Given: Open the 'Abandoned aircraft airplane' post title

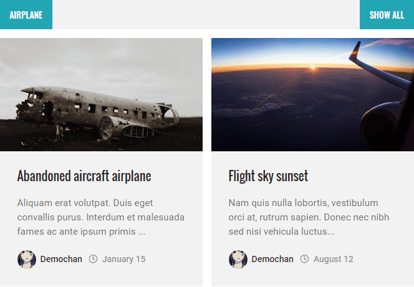Looking at the screenshot, I should pyautogui.click(x=84, y=176).
